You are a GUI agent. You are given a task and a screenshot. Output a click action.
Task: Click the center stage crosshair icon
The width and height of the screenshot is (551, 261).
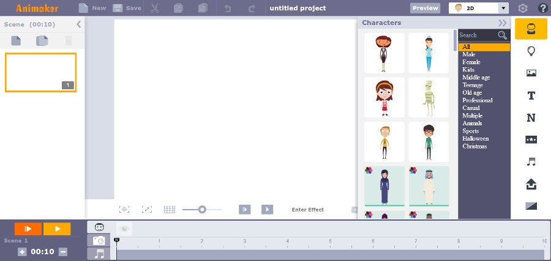click(x=124, y=210)
